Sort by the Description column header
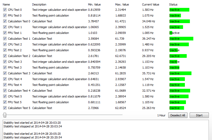 pos(39,4)
